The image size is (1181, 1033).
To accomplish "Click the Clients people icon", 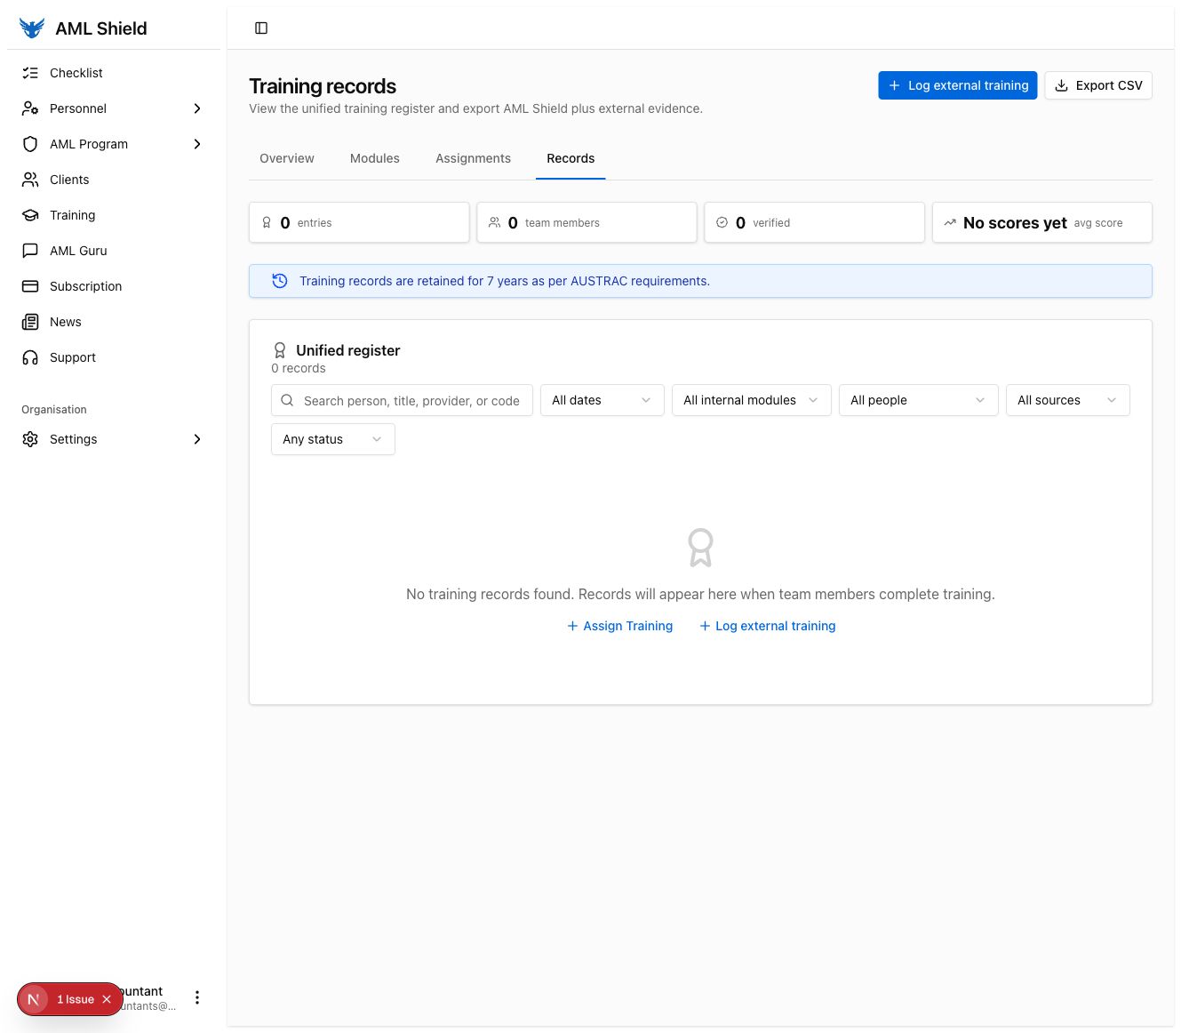I will [x=30, y=180].
